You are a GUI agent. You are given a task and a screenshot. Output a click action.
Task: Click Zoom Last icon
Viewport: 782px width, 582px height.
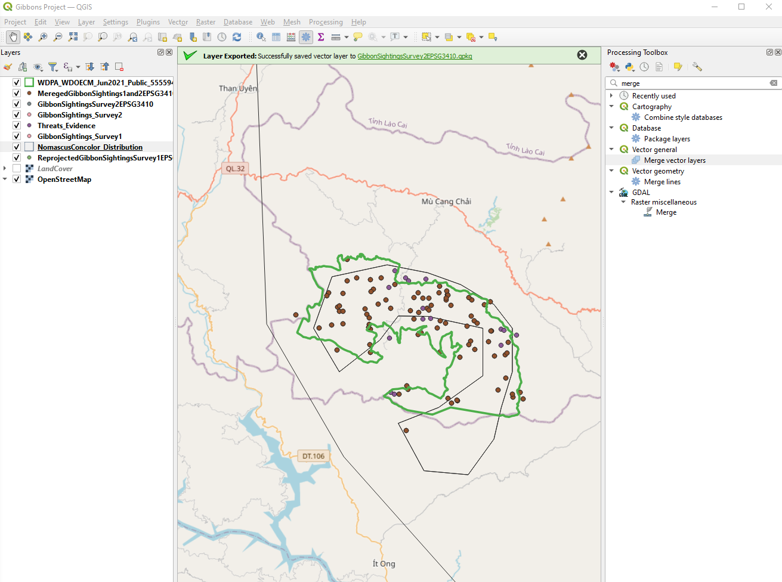point(132,37)
